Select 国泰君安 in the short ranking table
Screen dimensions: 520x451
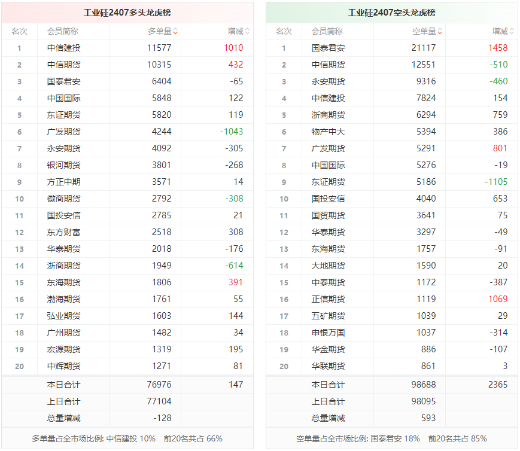(328, 48)
